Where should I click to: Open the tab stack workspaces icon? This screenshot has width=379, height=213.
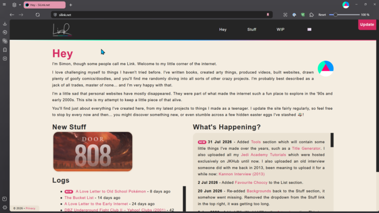14,5
